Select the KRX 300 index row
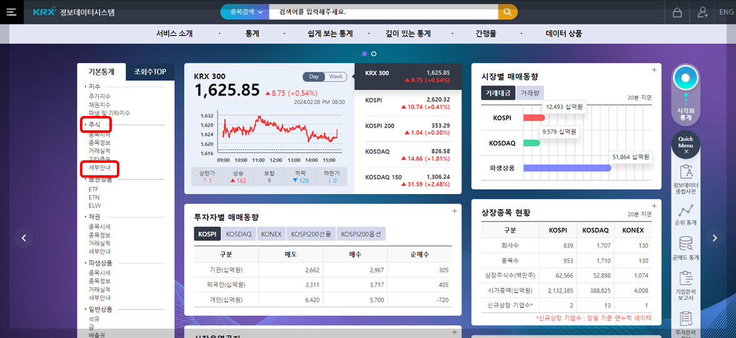Viewport: 736px width, 338px height. [x=408, y=77]
